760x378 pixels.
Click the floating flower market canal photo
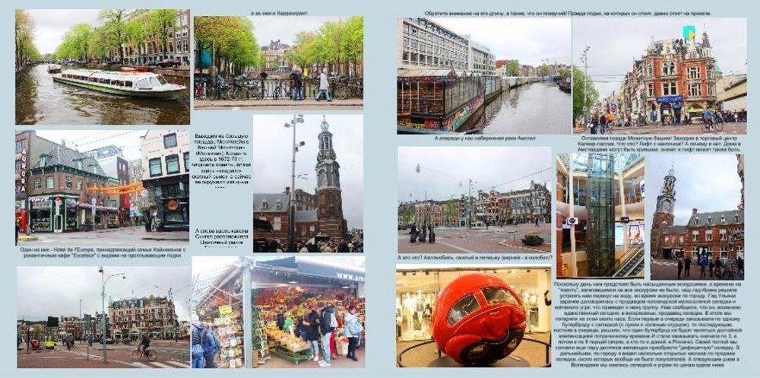point(483,75)
